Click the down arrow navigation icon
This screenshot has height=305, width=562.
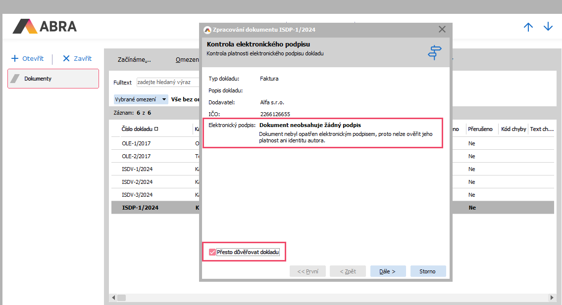coord(548,27)
